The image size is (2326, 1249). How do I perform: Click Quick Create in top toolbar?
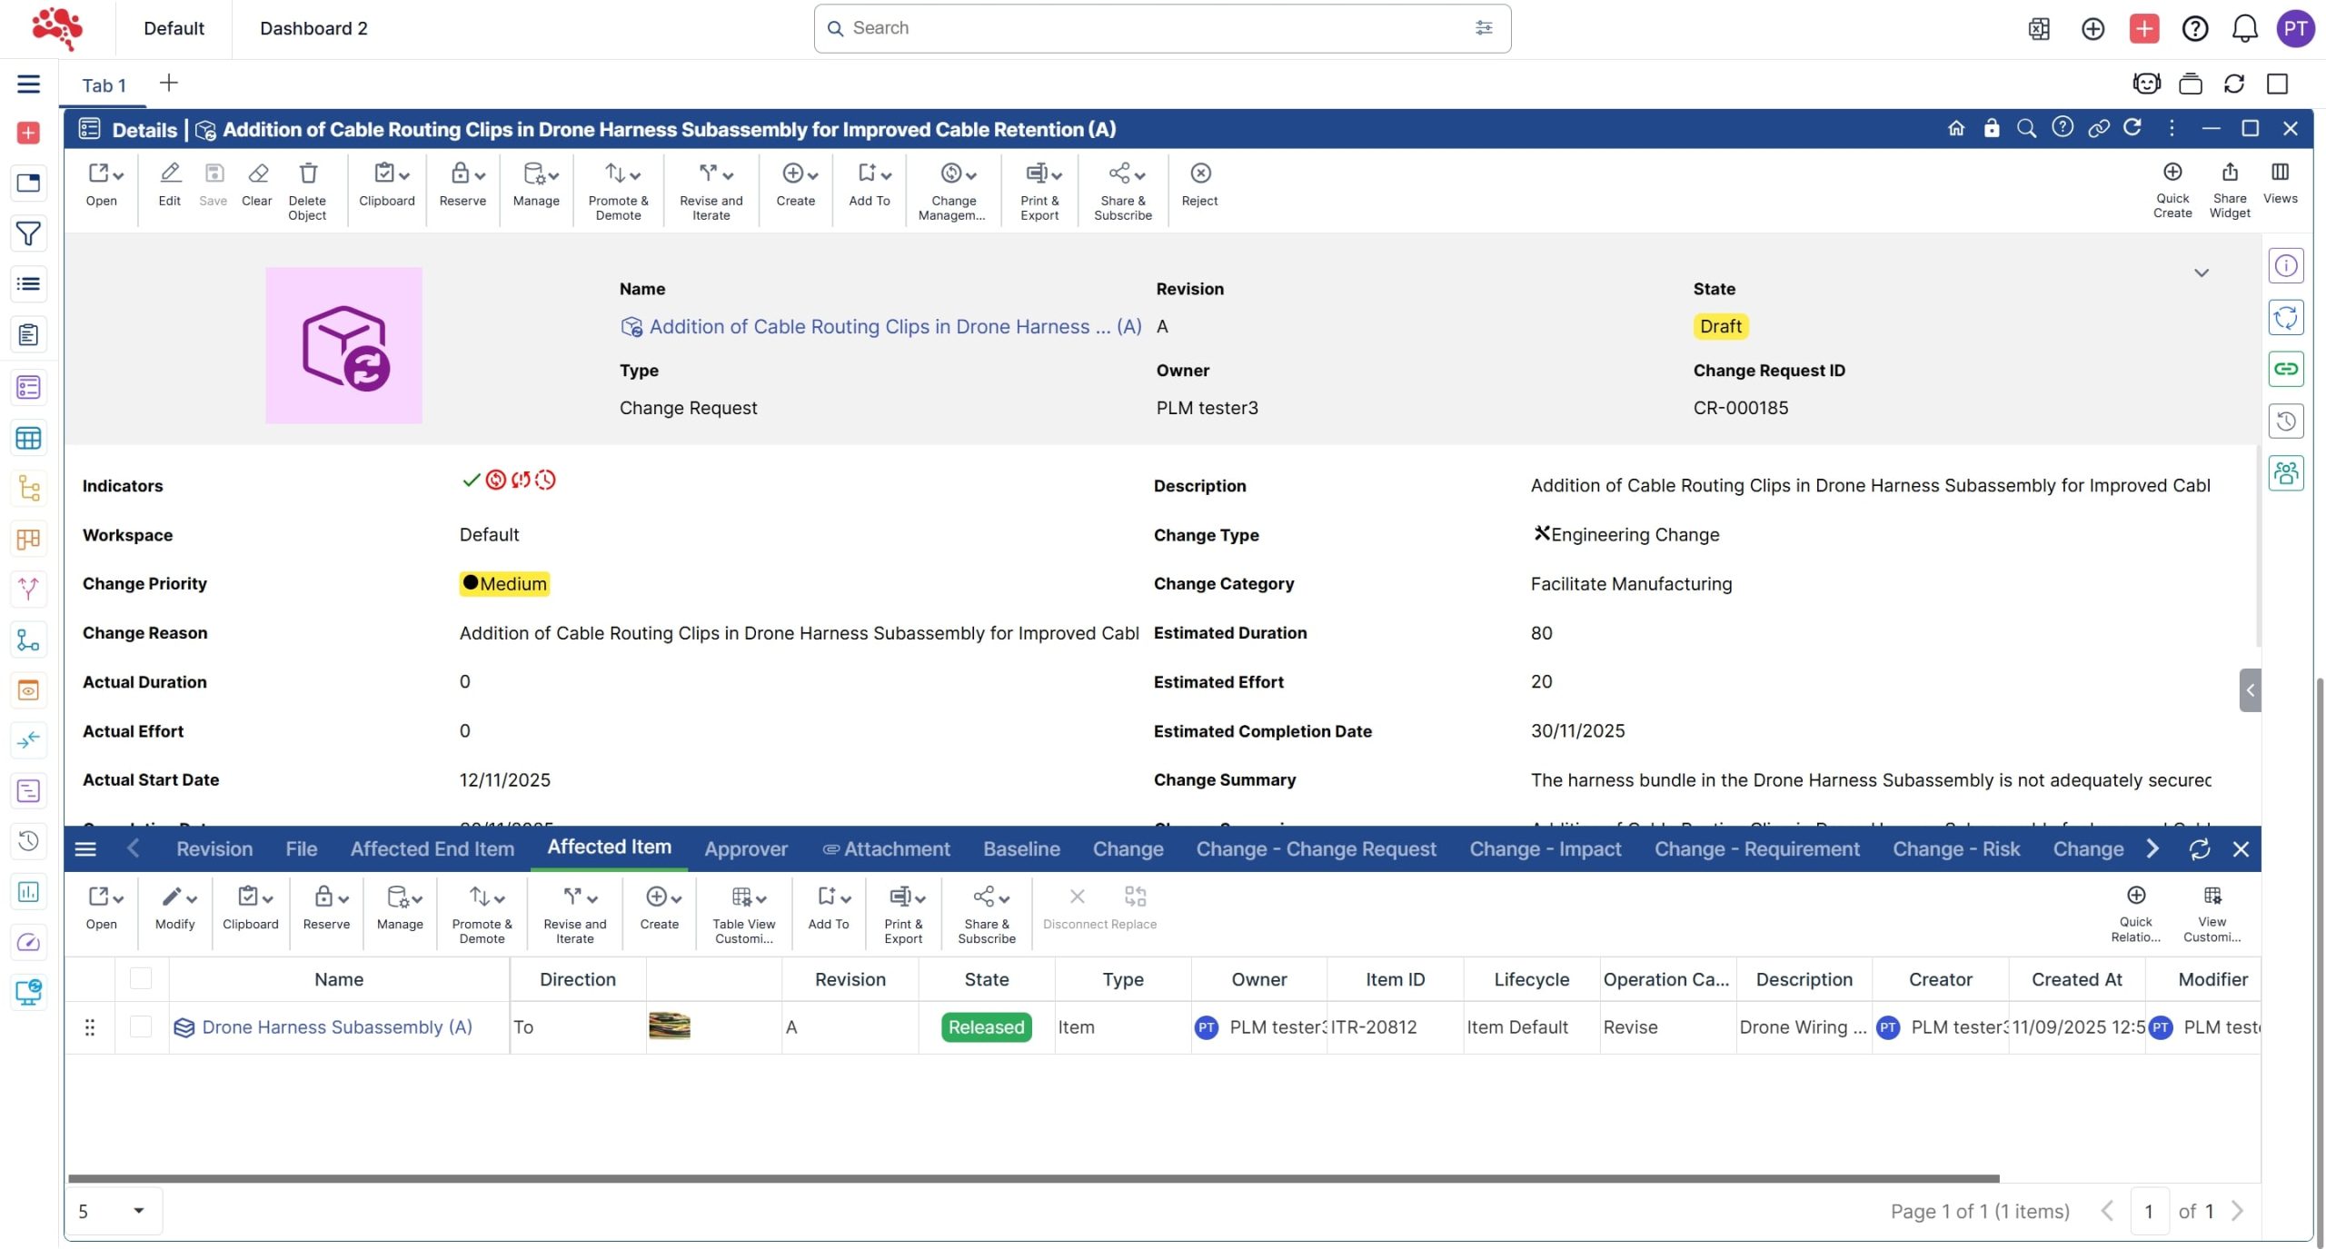[2172, 173]
